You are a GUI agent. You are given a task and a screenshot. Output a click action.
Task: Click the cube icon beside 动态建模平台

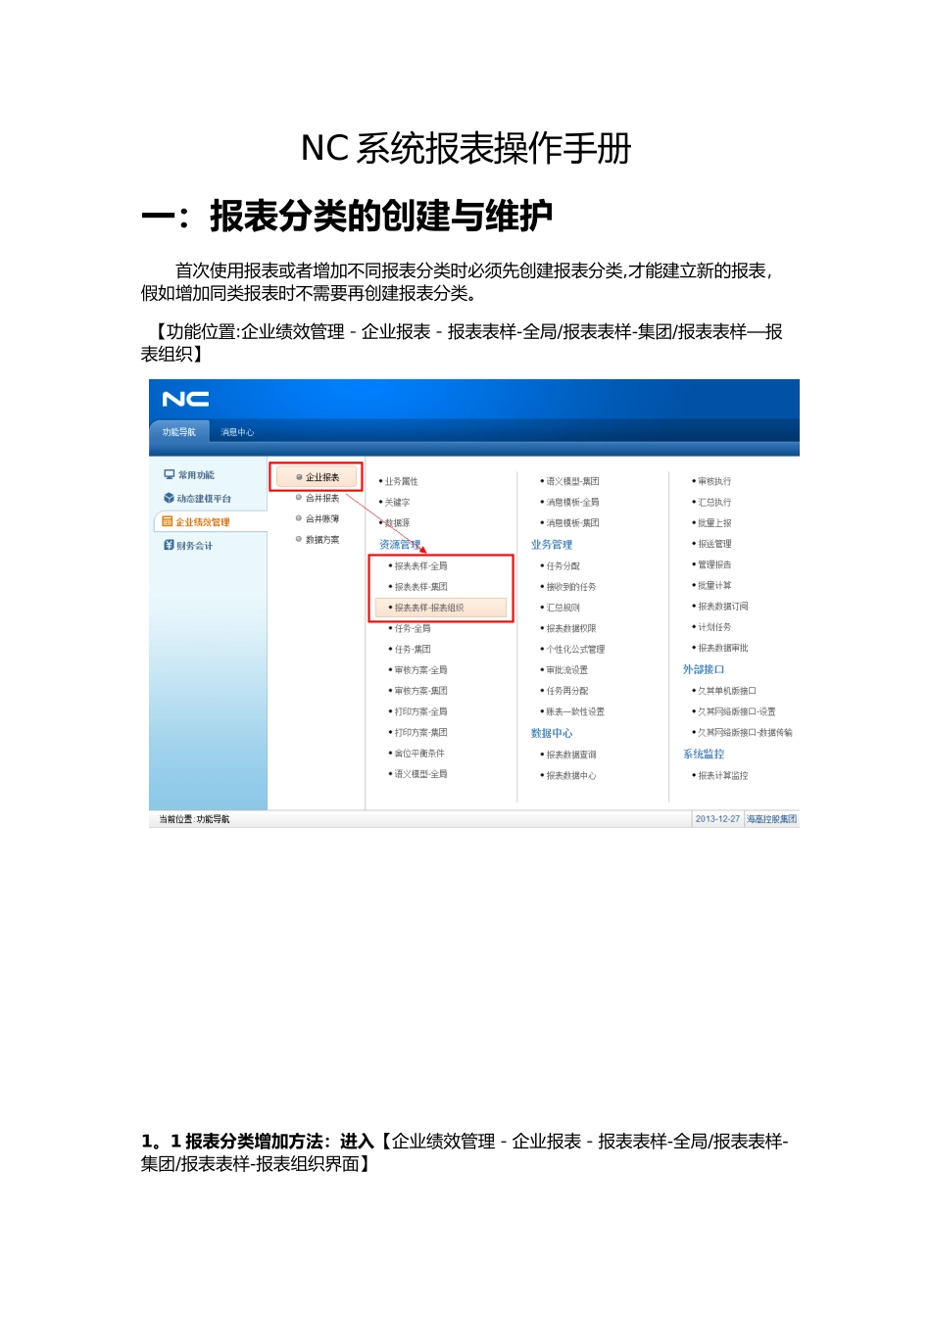point(169,498)
